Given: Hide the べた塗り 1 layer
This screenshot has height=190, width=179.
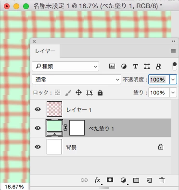Looking at the screenshot, I should [x=38, y=128].
